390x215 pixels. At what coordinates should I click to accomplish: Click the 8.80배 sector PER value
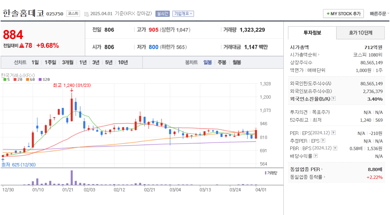374,169
